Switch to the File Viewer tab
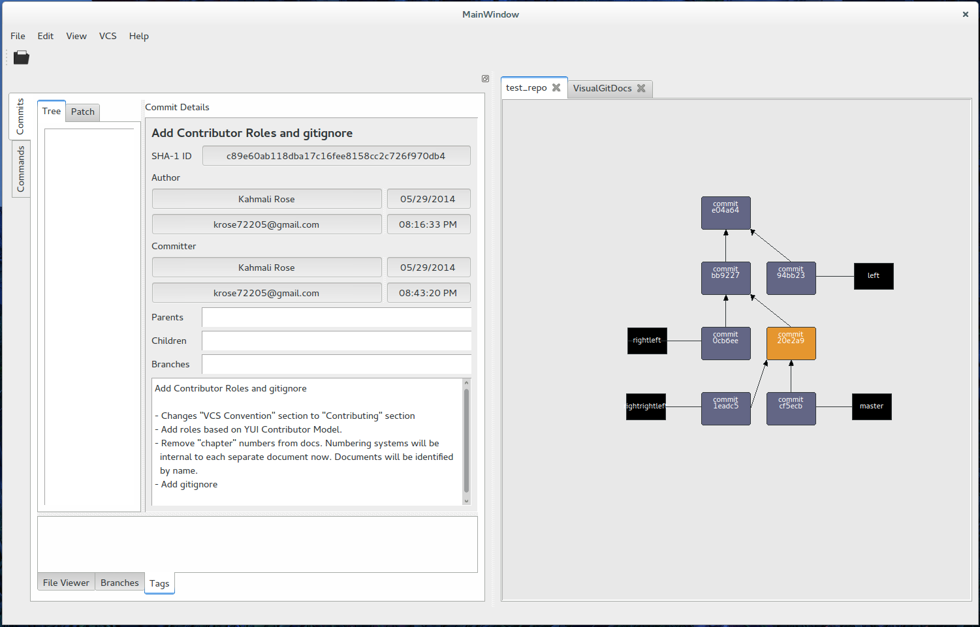 pos(66,582)
